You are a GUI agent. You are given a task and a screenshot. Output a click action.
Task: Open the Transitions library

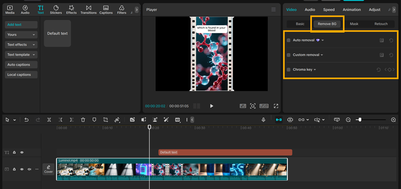click(x=88, y=10)
